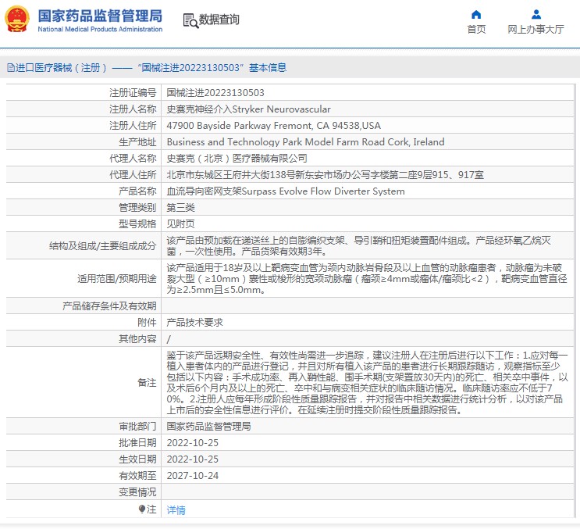Image resolution: width=580 pixels, height=529 pixels.
Task: Click the 生效日期 label
Action: [137, 459]
